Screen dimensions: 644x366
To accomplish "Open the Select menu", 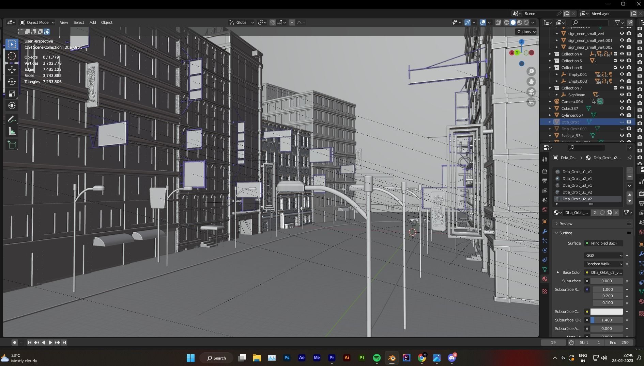I will (79, 22).
